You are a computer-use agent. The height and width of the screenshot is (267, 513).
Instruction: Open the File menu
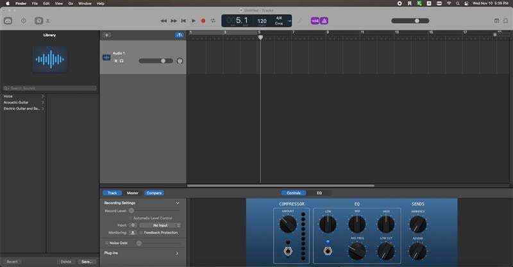tap(35, 3)
